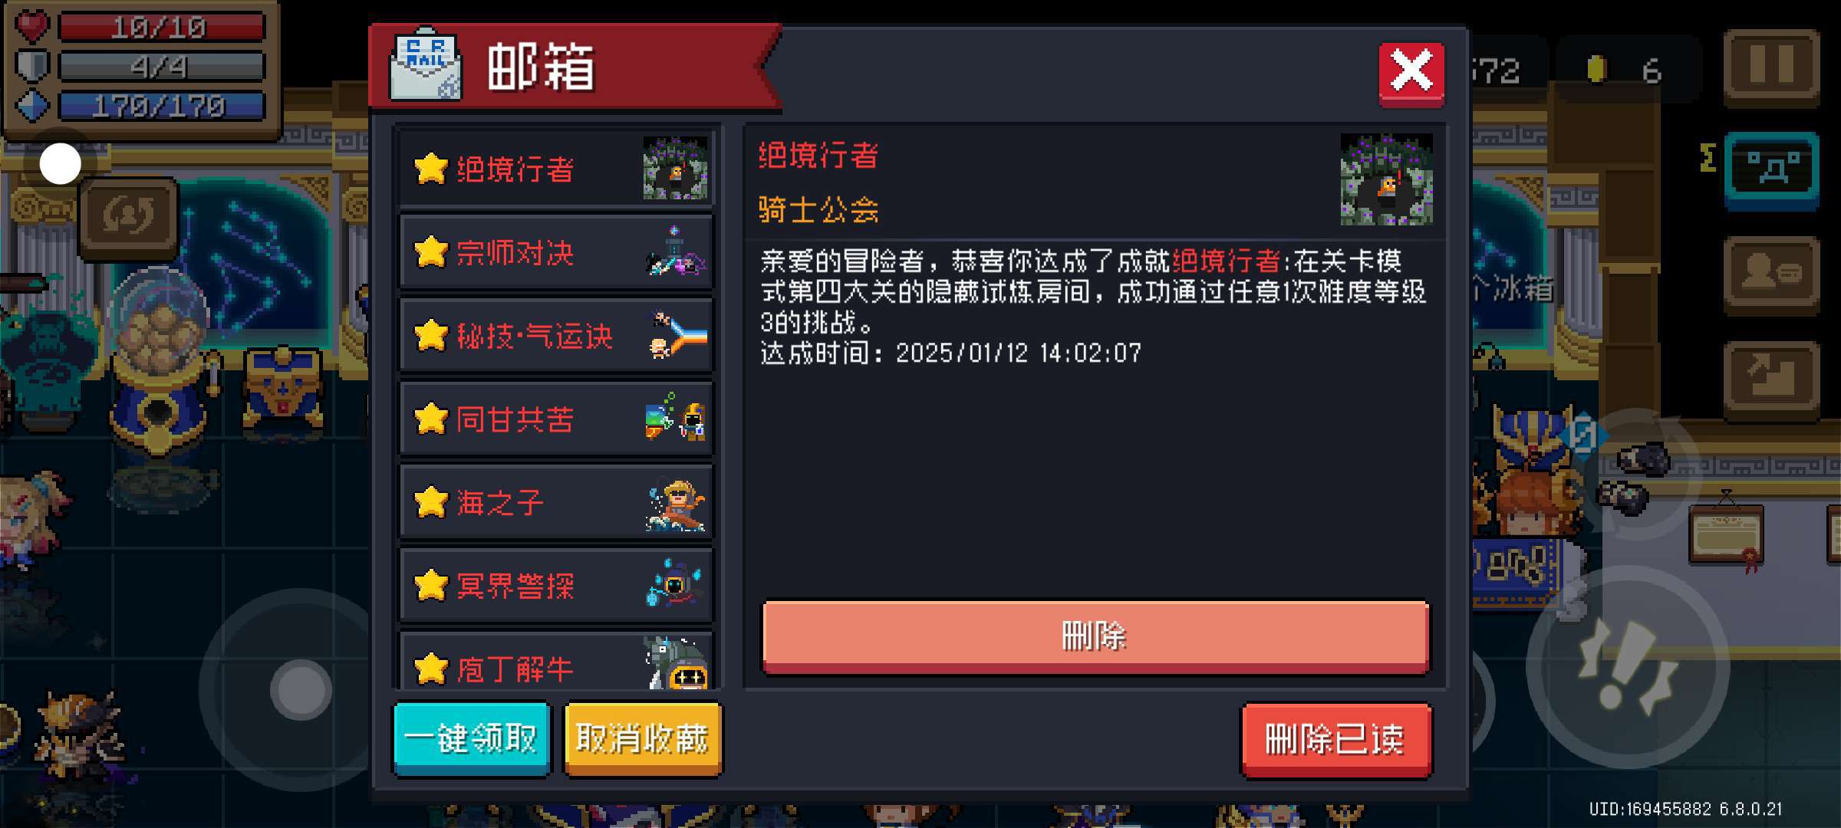Click the 取消收藏 unfavorite button
Image resolution: width=1841 pixels, height=828 pixels.
coord(643,739)
